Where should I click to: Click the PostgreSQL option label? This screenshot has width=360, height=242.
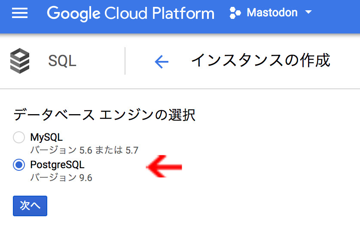57,165
